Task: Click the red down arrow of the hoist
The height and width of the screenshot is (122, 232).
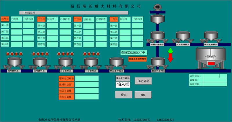Action: 171,59
